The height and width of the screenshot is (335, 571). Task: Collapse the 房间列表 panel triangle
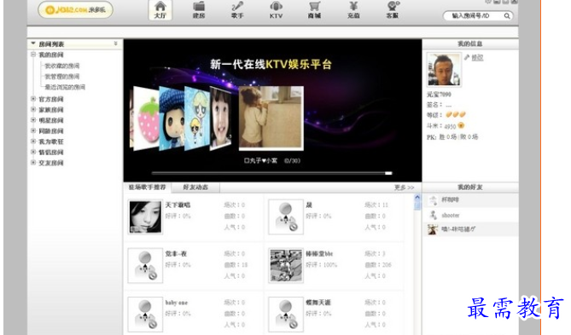[x=33, y=43]
